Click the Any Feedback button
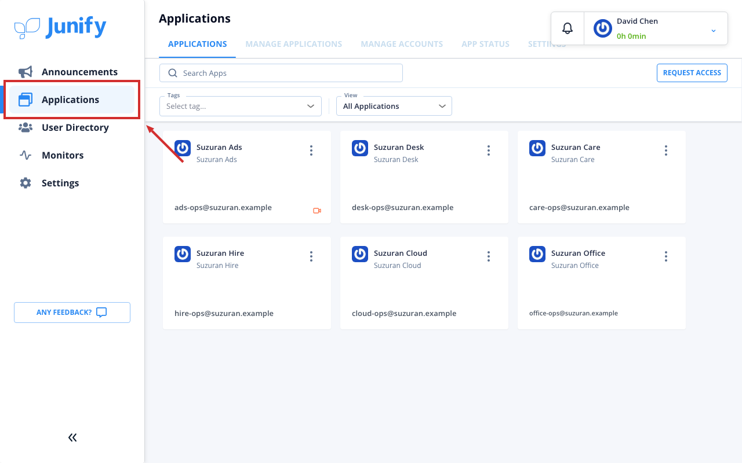The width and height of the screenshot is (742, 463). tap(72, 313)
